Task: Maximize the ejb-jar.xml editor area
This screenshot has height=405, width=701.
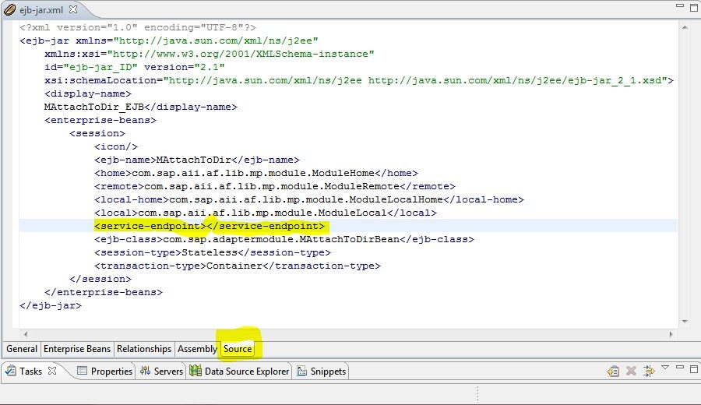Action: [x=692, y=8]
